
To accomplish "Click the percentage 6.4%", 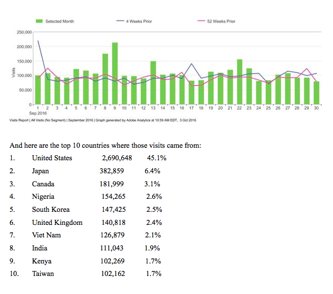I will pos(152,171).
